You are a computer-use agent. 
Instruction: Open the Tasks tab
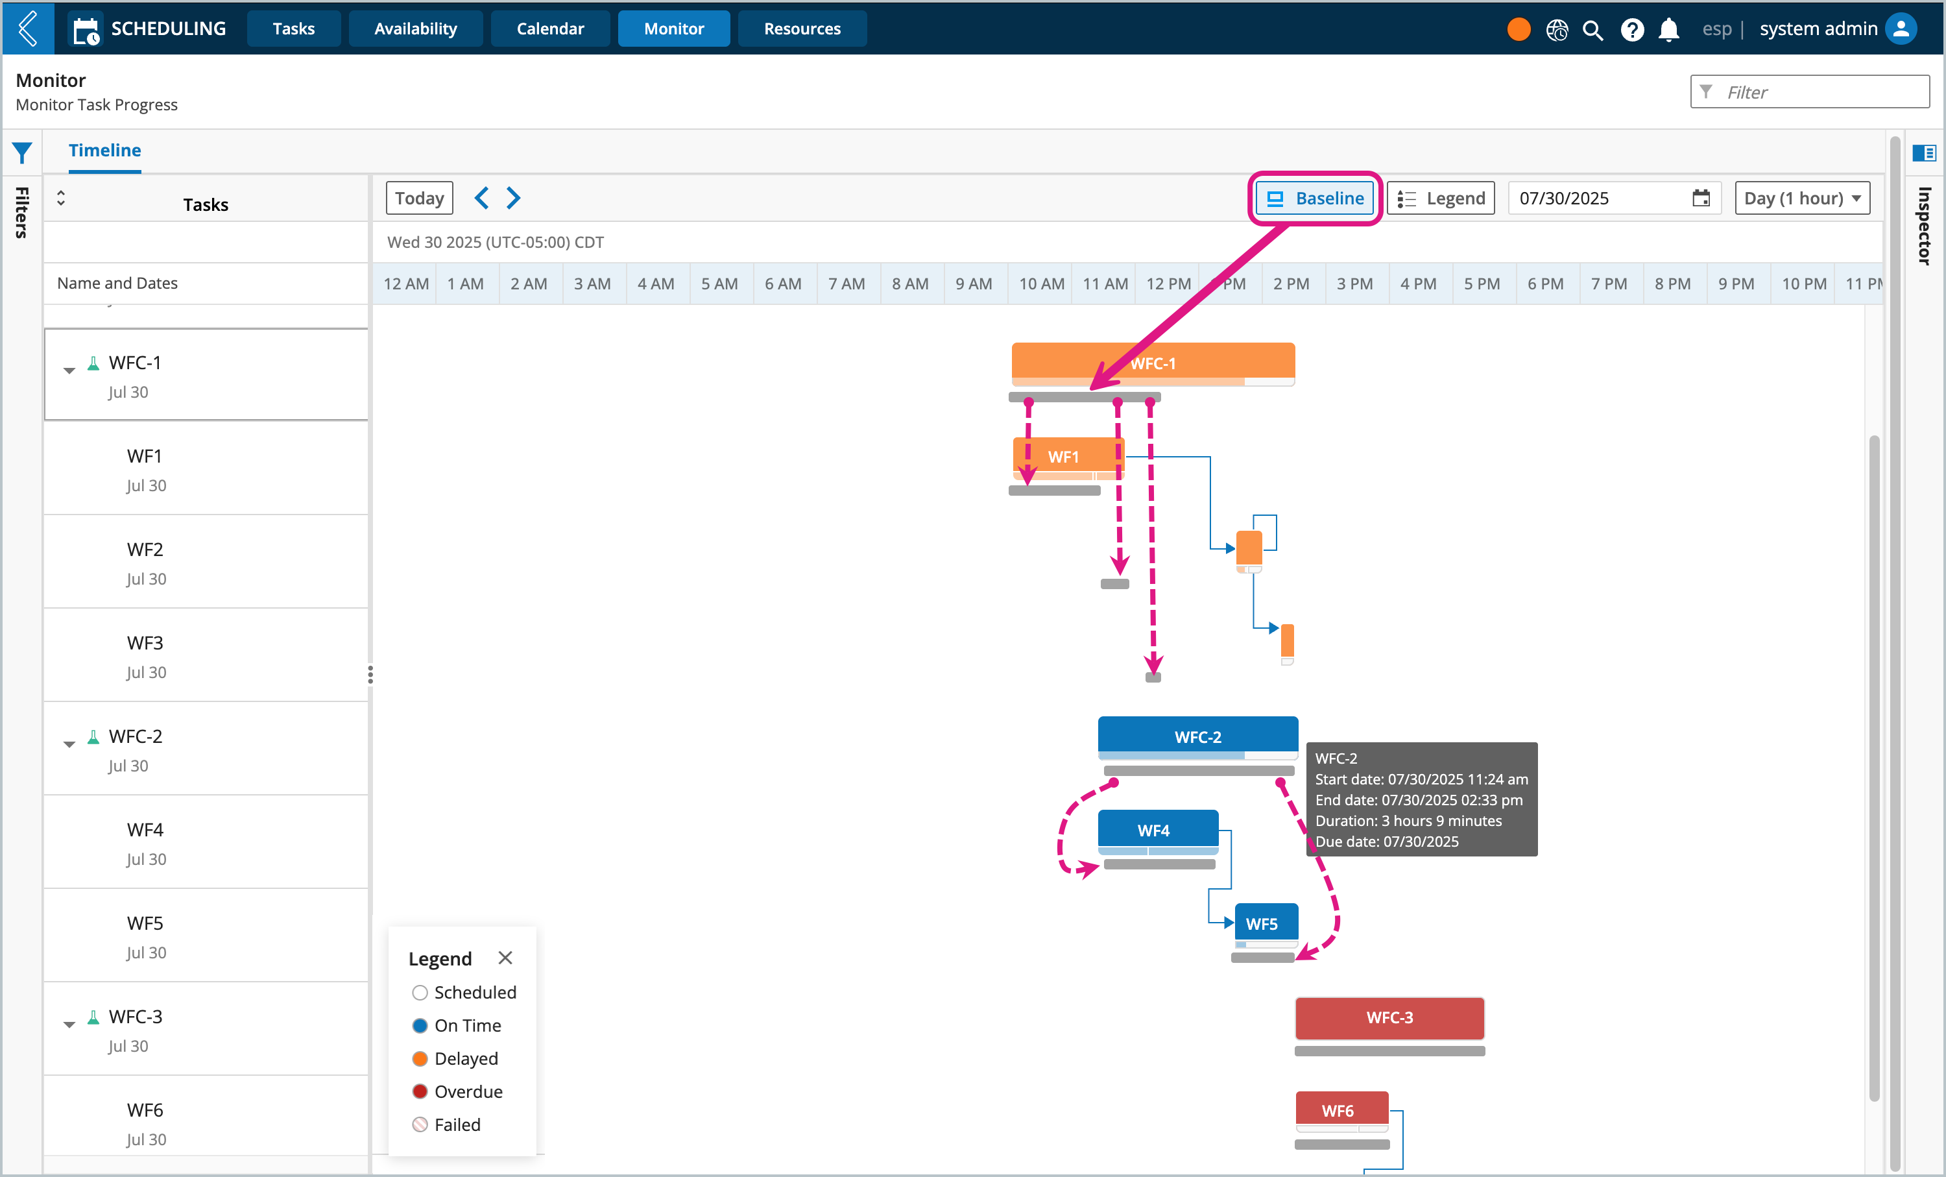pyautogui.click(x=294, y=29)
